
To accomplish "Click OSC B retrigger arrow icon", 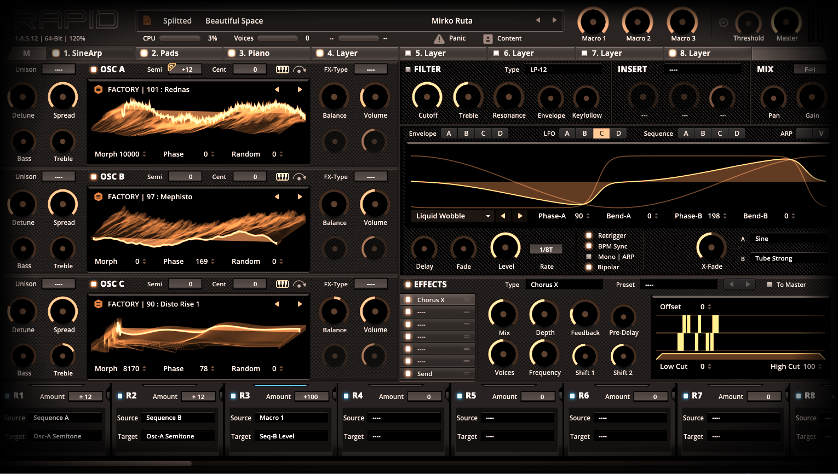I will point(300,177).
